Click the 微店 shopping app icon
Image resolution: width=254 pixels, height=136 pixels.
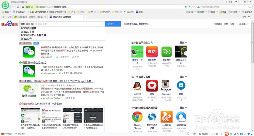pyautogui.click(x=152, y=52)
